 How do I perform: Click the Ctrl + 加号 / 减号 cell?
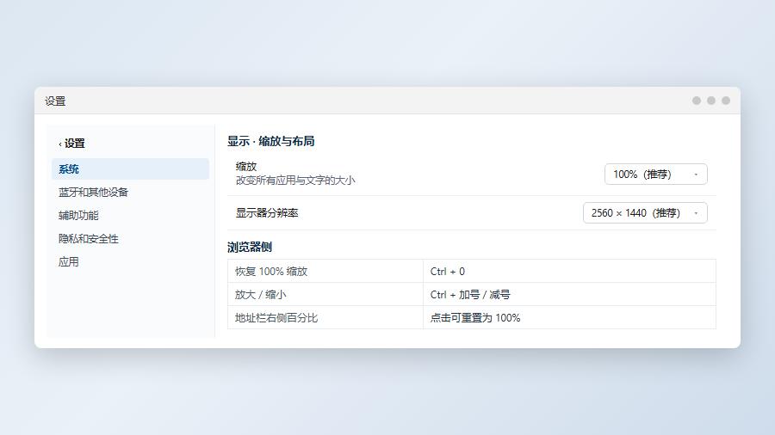569,294
